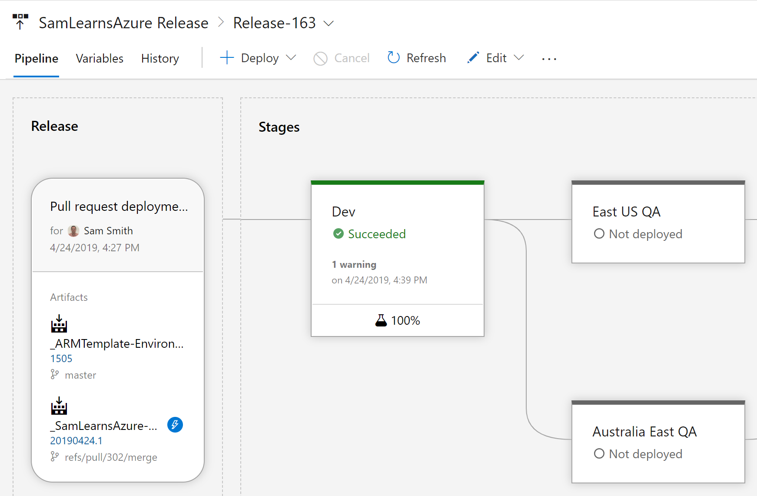
Task: Click the Edit pencil icon
Action: pos(473,58)
